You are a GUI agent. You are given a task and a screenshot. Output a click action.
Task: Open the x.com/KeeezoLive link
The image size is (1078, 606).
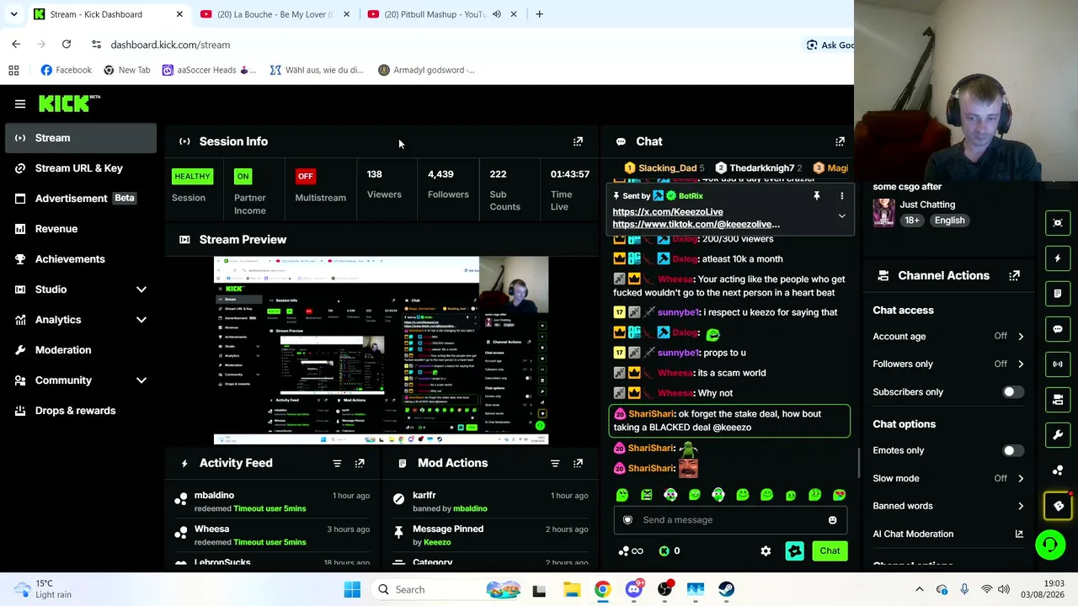668,212
